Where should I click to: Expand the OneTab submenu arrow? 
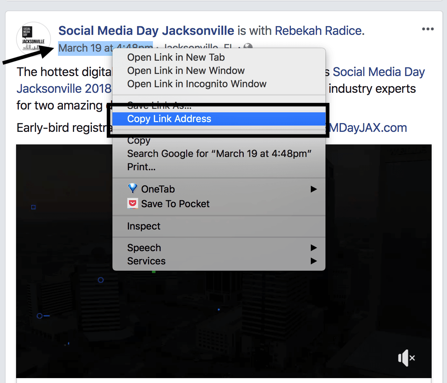314,189
